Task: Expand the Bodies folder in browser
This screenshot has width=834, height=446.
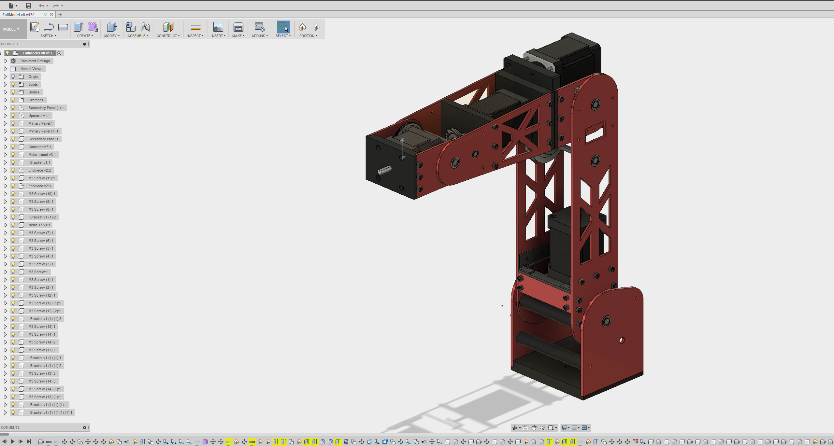Action: pyautogui.click(x=5, y=92)
